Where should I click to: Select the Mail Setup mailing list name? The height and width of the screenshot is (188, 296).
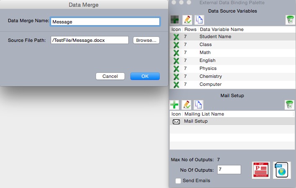(196, 121)
